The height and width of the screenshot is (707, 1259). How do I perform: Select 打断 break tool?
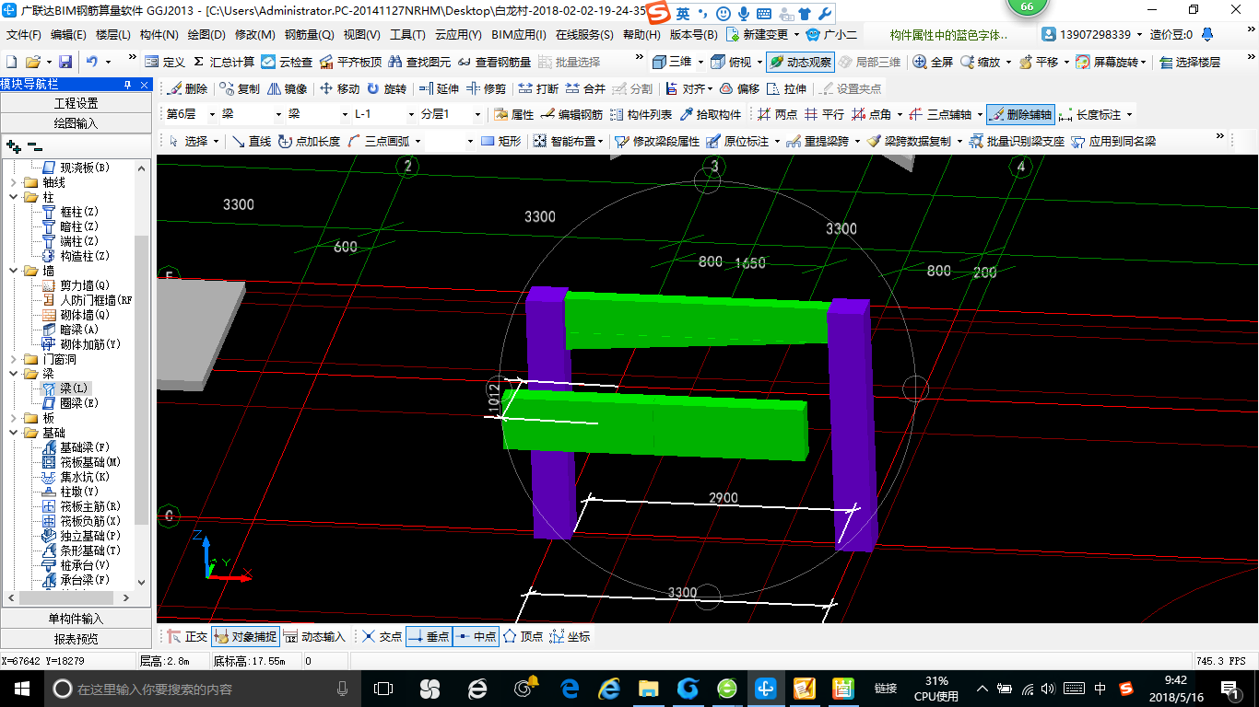(538, 88)
